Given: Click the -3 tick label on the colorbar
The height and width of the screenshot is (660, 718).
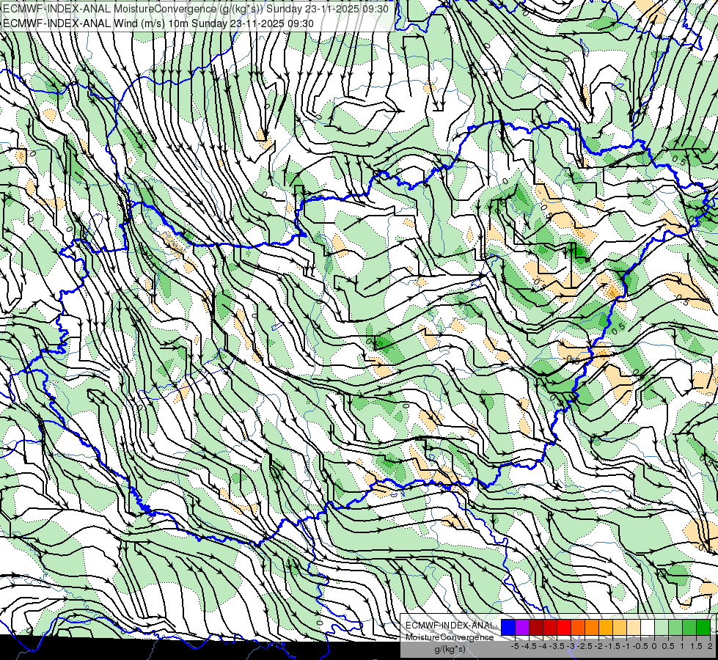Looking at the screenshot, I should tap(571, 646).
